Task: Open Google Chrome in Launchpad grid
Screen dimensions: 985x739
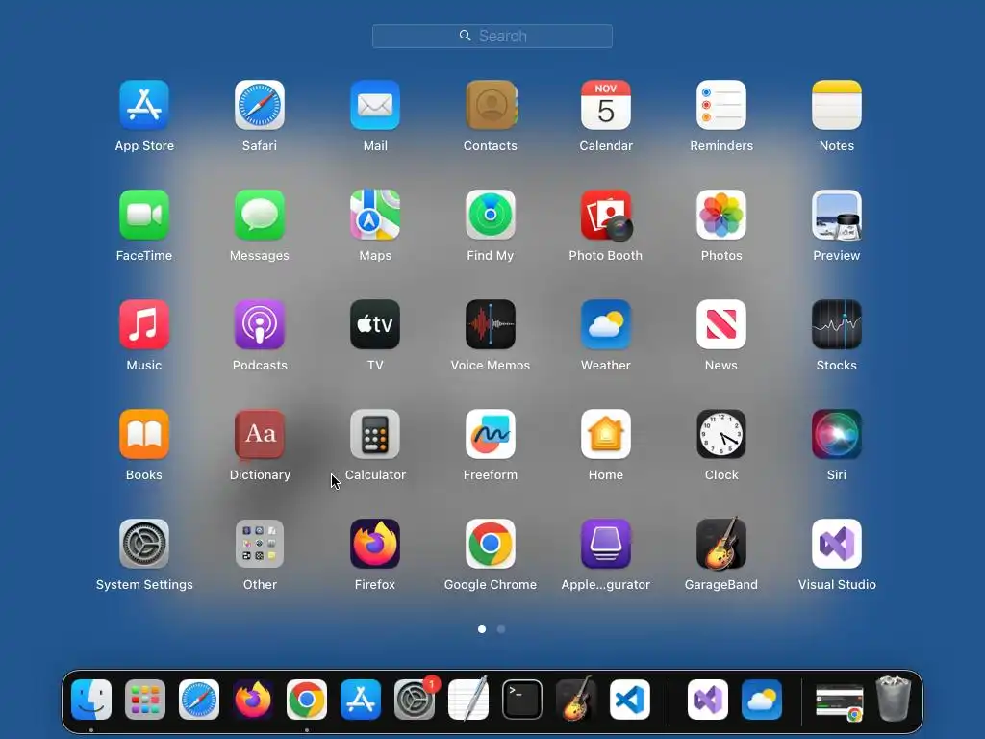Action: (491, 544)
